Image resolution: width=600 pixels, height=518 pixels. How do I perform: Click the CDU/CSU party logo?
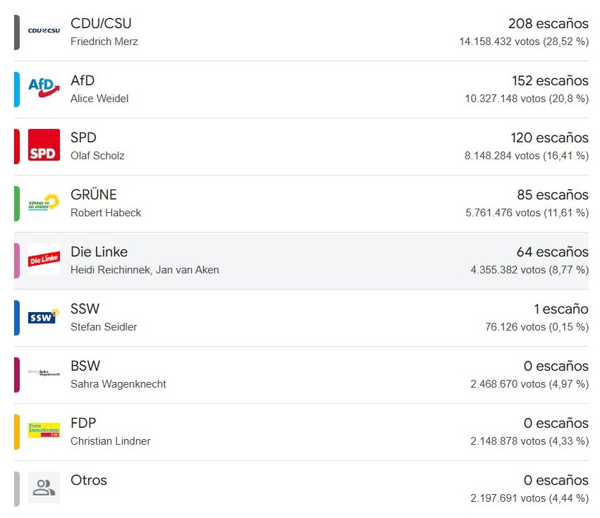tap(44, 30)
